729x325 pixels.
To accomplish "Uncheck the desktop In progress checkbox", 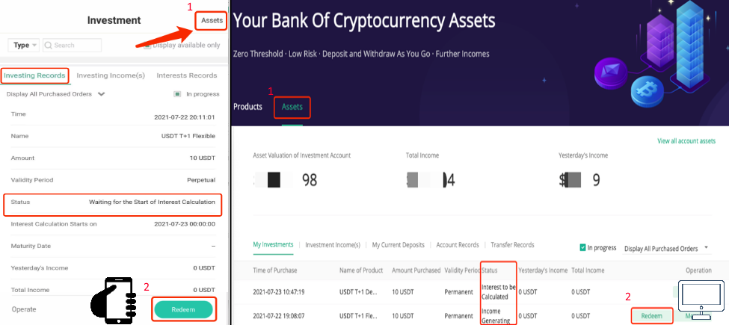I will tap(582, 248).
